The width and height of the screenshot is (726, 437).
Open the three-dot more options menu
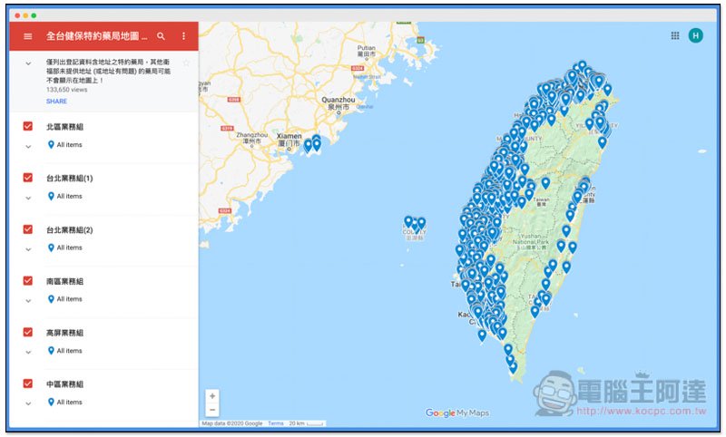[184, 36]
